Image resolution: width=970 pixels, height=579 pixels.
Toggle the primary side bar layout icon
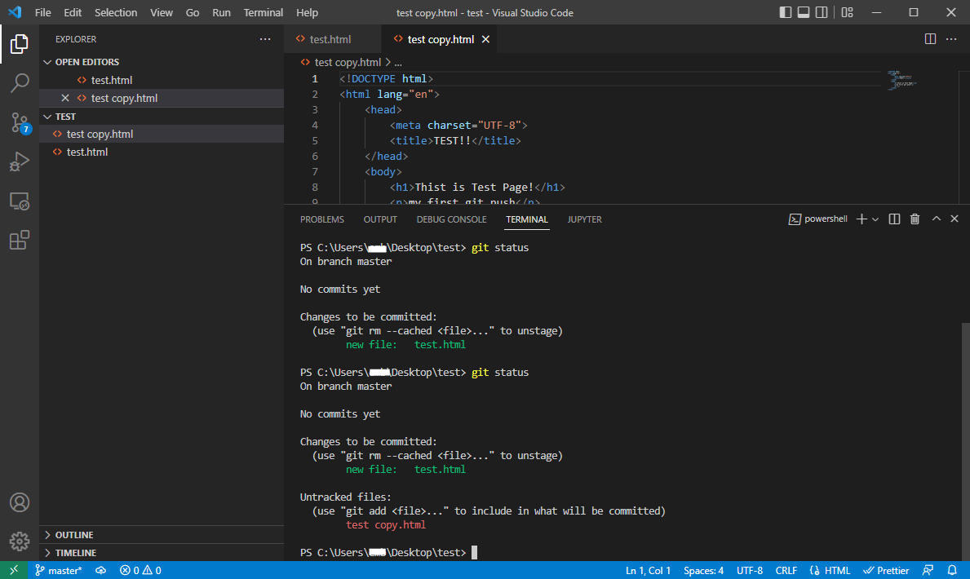pyautogui.click(x=785, y=12)
